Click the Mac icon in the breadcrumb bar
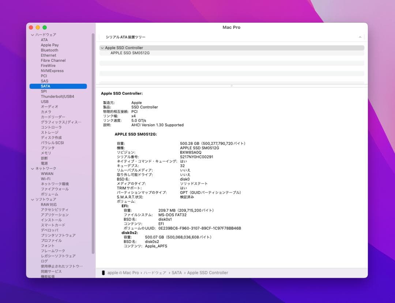 coord(103,273)
